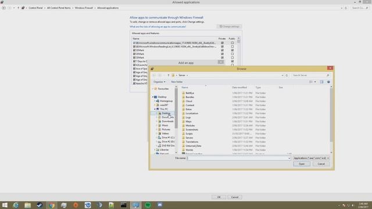Select Pictures in the navigation tree
372x209 pixels.
pyautogui.click(x=166, y=129)
